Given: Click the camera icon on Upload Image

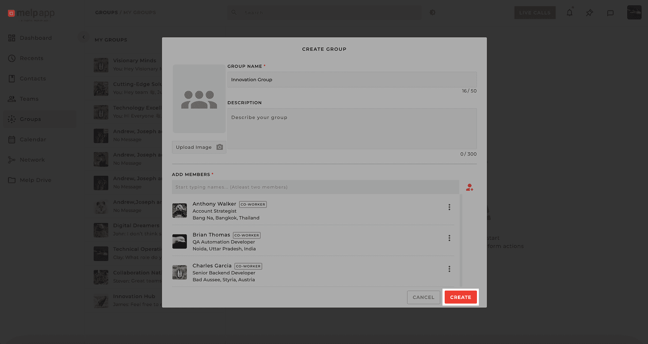Looking at the screenshot, I should coord(220,147).
